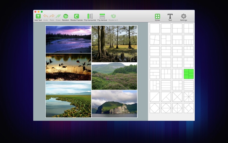This screenshot has height=143, width=228.
Task: Select diamond layout split by horizontal line
Action: (x=166, y=108)
